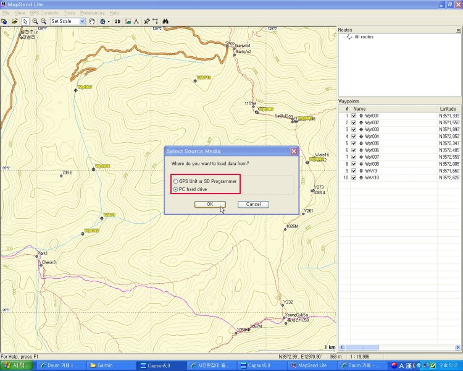The image size is (463, 371).
Task: Select the pushpin waypoint tool
Action: (147, 21)
